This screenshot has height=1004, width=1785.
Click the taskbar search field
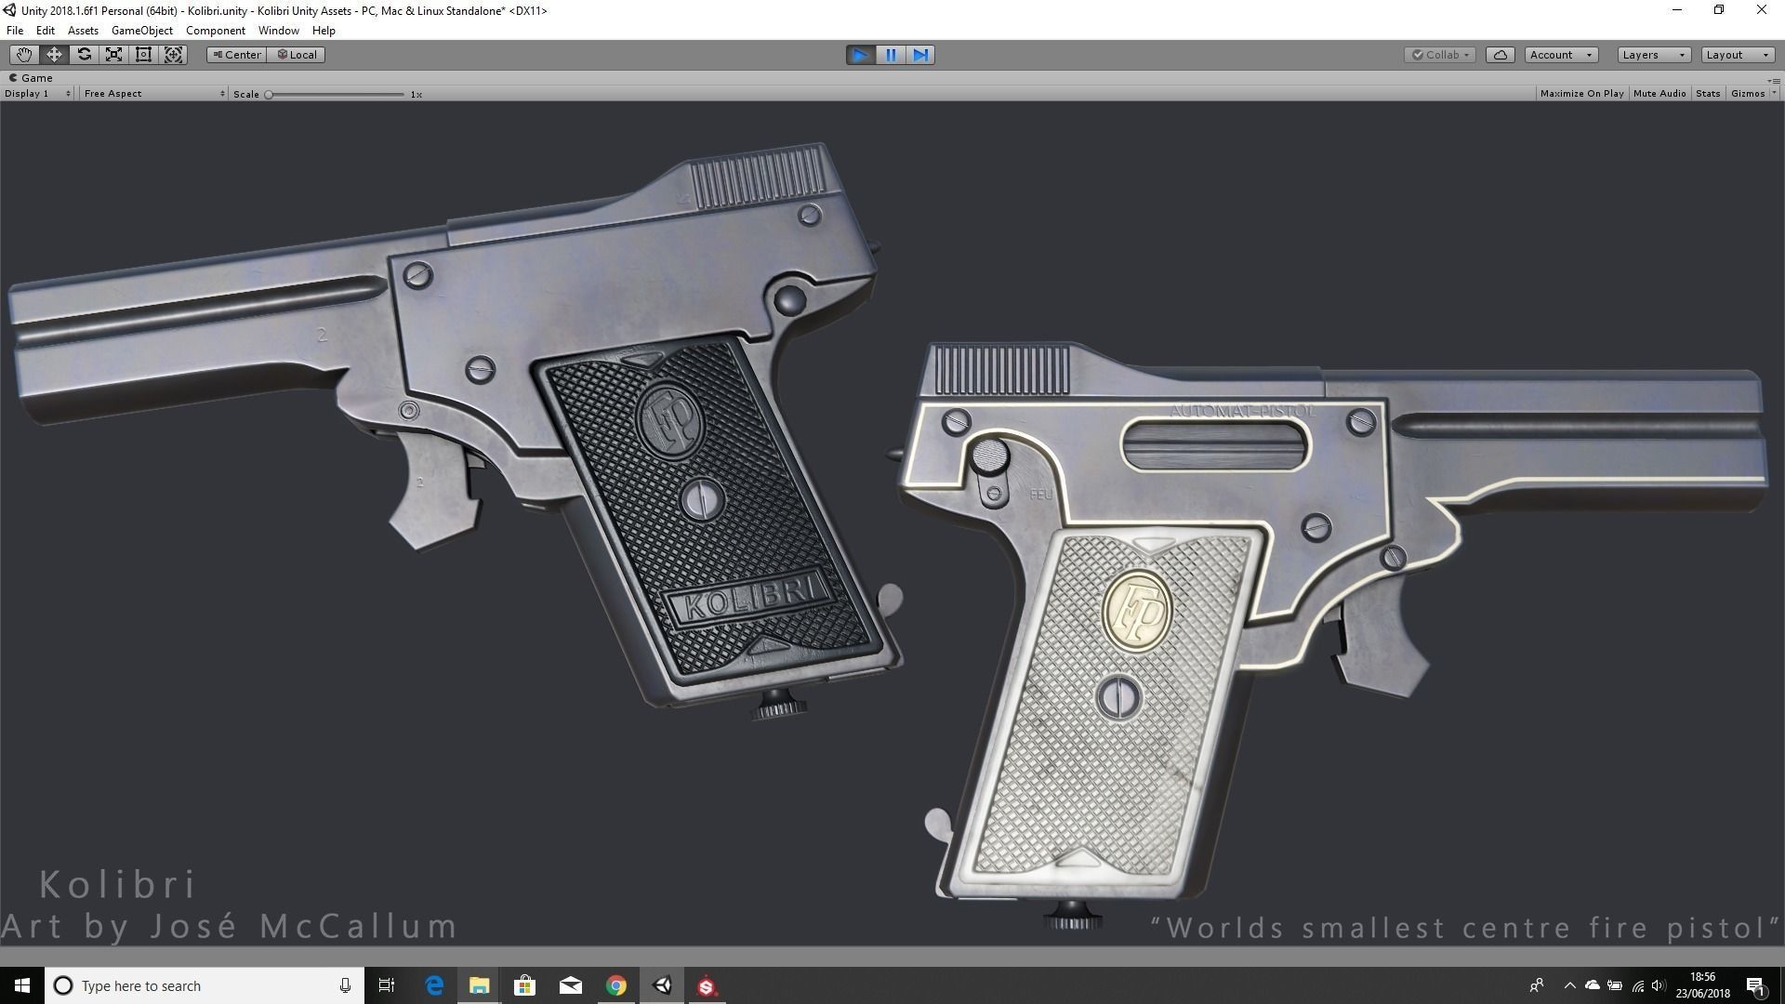(205, 985)
